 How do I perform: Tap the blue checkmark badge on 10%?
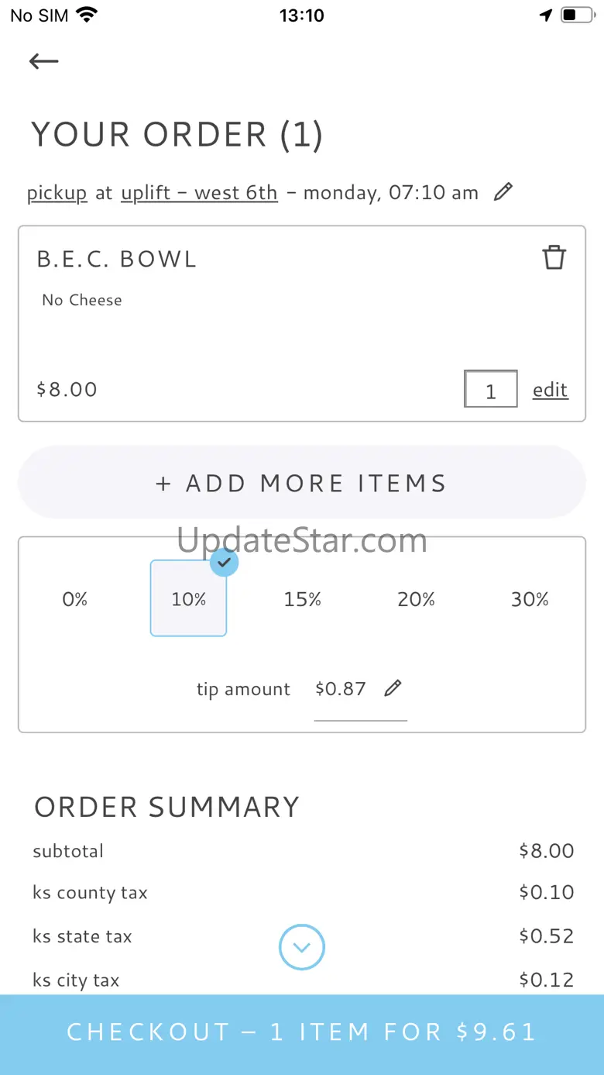(x=225, y=562)
